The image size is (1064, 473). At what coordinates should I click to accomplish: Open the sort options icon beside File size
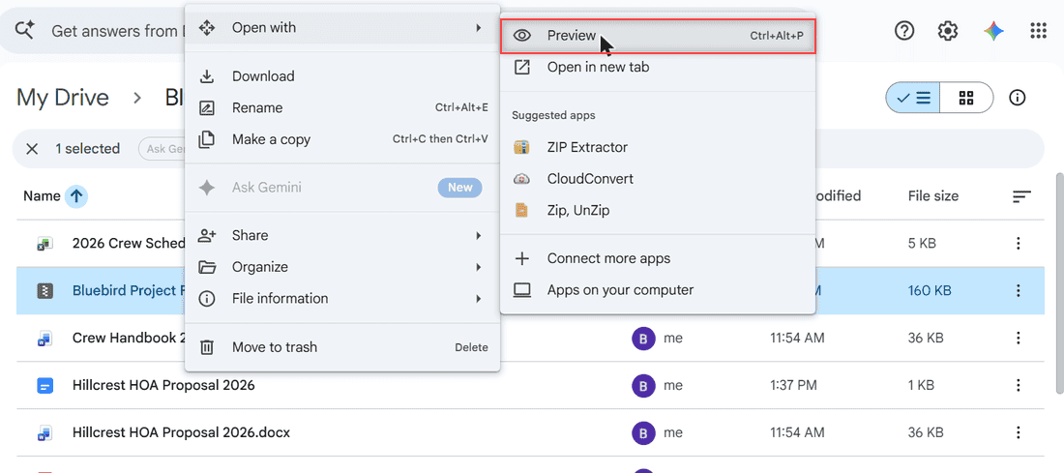(x=1021, y=196)
